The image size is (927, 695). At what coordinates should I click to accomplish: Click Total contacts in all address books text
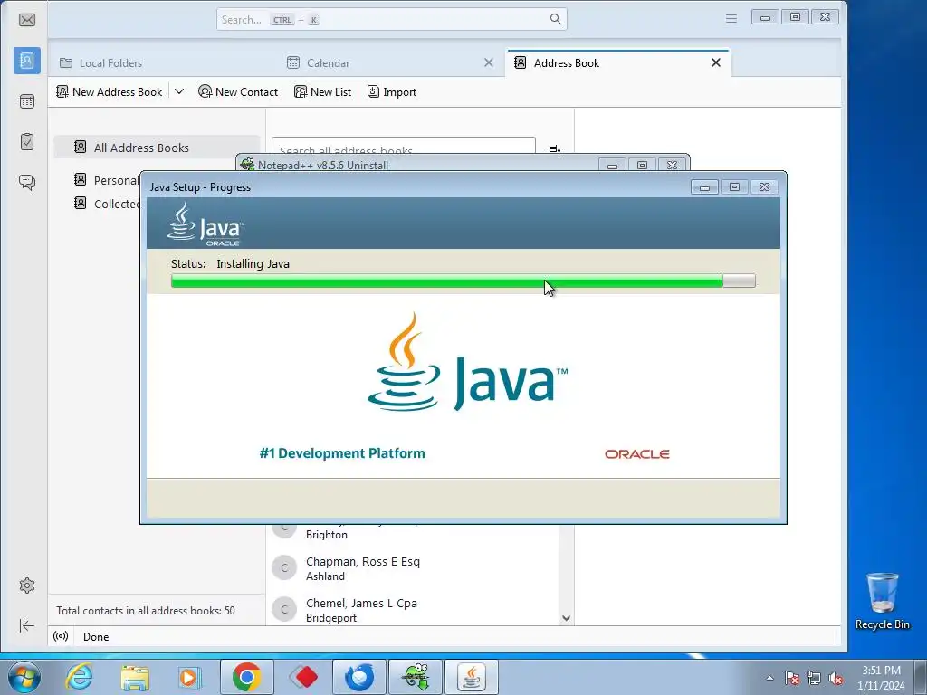(146, 611)
